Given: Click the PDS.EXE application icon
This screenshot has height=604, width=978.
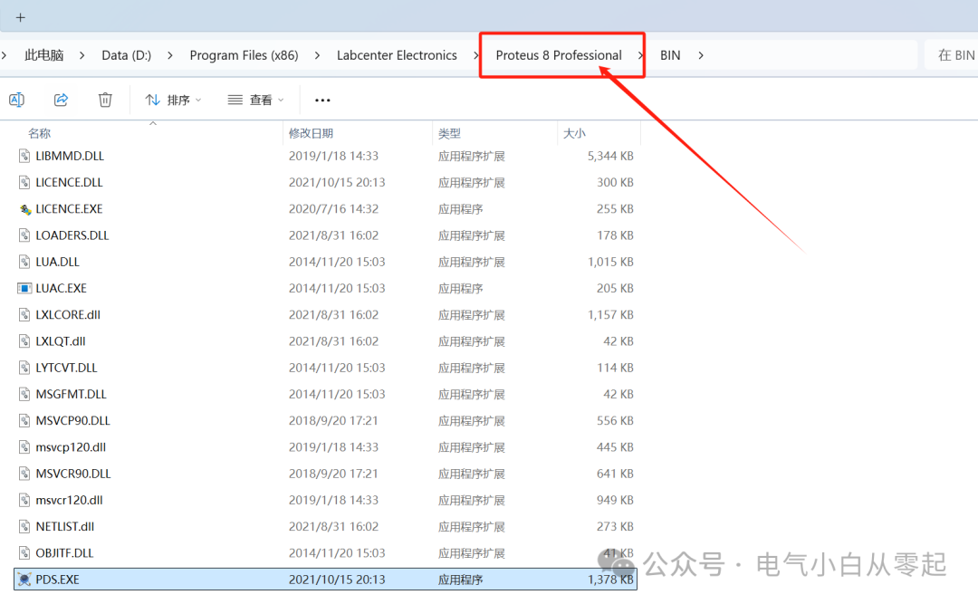Looking at the screenshot, I should 24,580.
